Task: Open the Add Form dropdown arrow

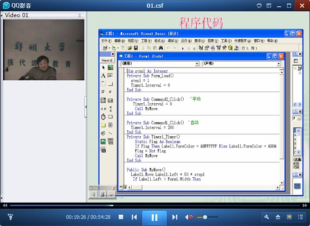Action: pyautogui.click(x=118, y=48)
